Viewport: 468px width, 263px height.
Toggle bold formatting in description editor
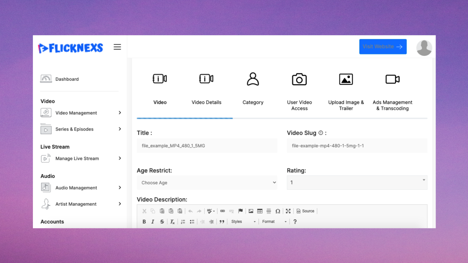tap(144, 222)
